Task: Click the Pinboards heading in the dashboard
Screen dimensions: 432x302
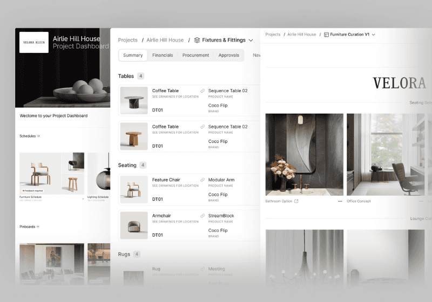Action: click(28, 227)
